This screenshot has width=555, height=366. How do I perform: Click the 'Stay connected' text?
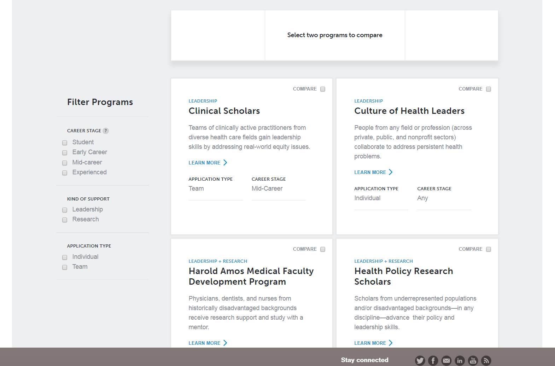(x=364, y=360)
